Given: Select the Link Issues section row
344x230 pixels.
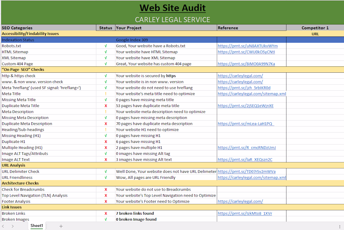Looking at the screenshot, I should (172, 207).
